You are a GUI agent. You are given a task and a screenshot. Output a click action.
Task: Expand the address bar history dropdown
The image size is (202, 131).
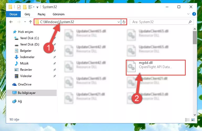pos(119,22)
